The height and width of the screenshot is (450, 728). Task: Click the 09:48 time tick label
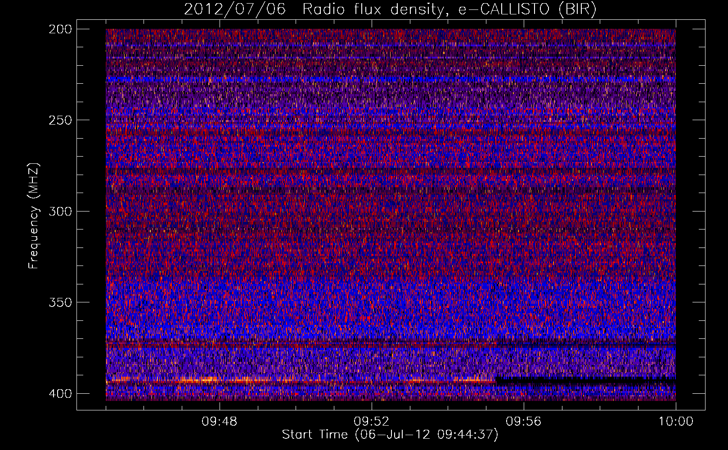click(220, 422)
